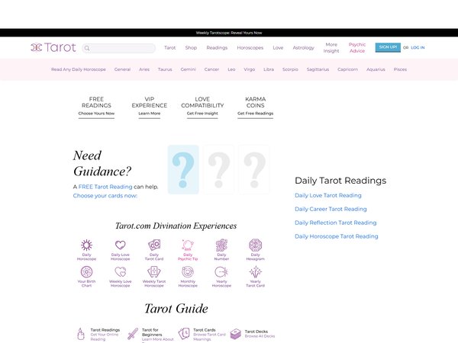Image resolution: width=458 pixels, height=343 pixels.
Task: Select Gemini in the horoscope bar
Action: point(188,69)
